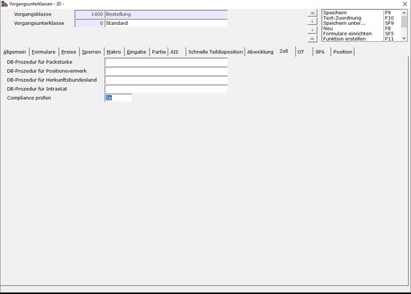
Task: Go to next record navigation button
Action: (x=312, y=31)
